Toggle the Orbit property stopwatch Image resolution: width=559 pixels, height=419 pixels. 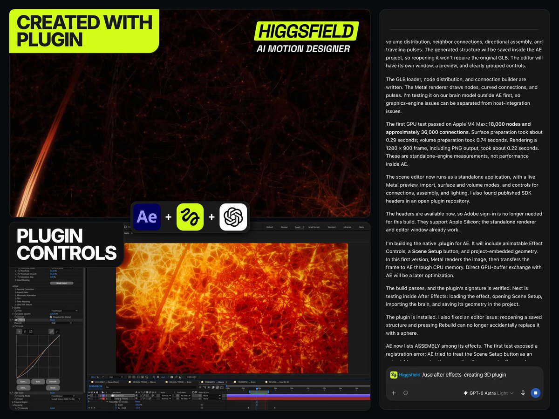tap(116, 408)
